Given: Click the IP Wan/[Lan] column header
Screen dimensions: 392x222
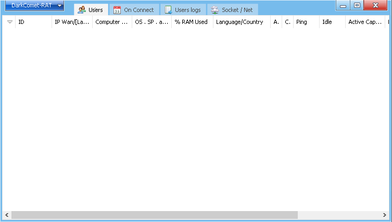Looking at the screenshot, I should (72, 22).
